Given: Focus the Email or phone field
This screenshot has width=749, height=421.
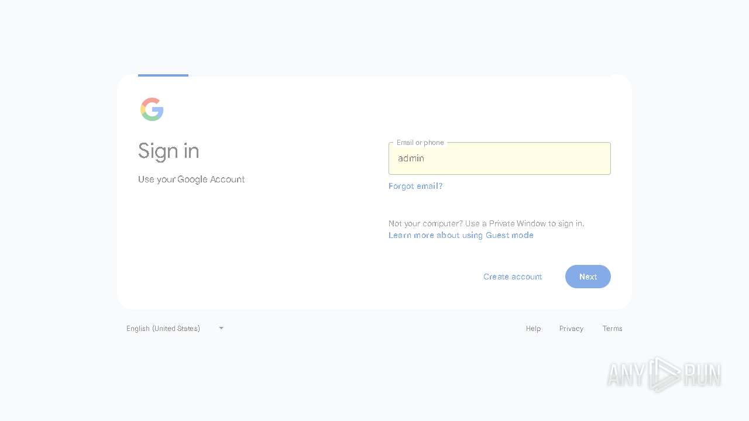Looking at the screenshot, I should 500,158.
